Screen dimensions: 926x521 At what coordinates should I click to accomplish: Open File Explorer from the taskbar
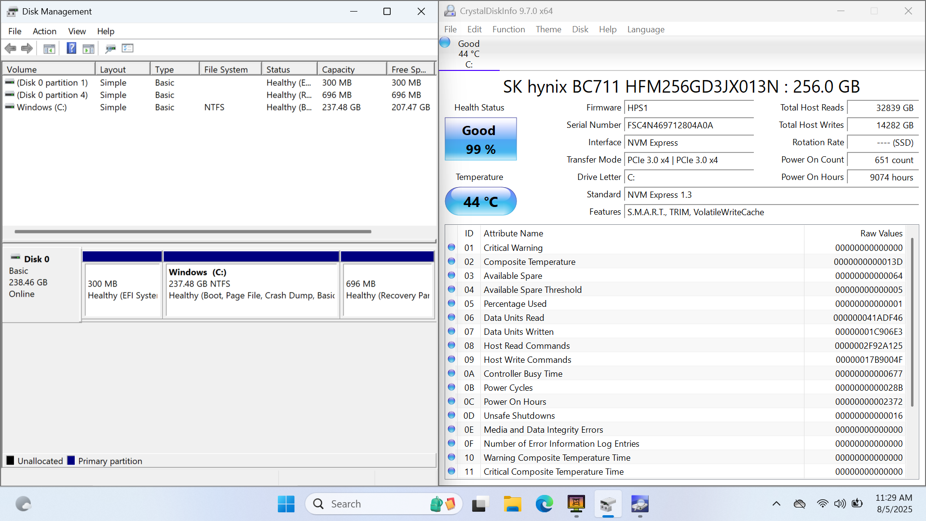click(x=512, y=504)
